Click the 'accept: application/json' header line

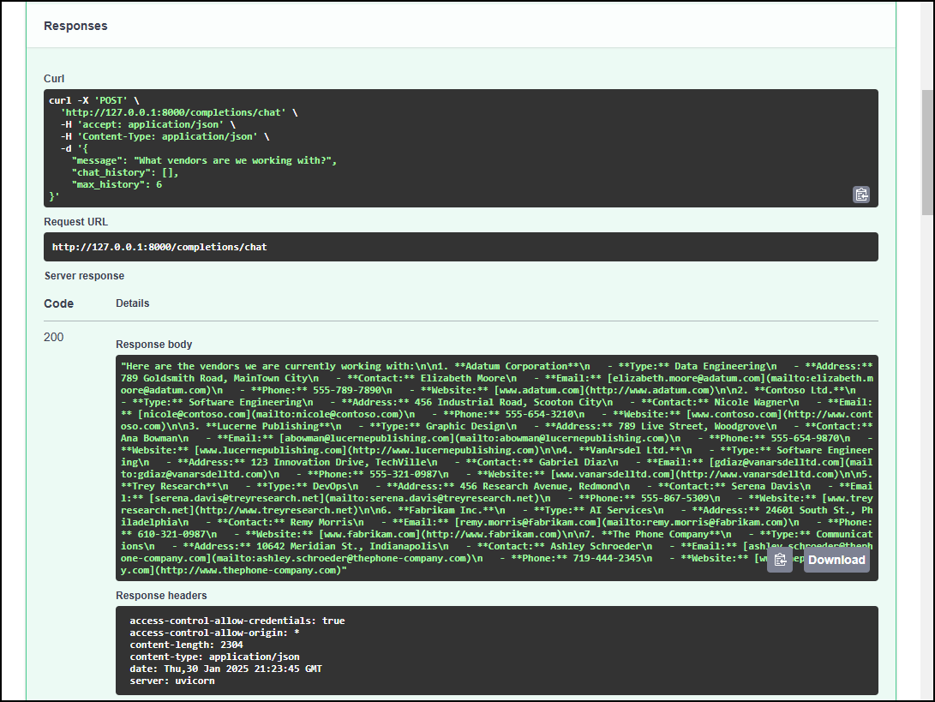point(148,124)
